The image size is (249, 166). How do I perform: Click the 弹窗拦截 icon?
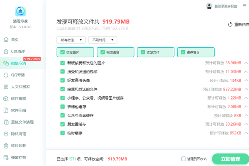click(6, 157)
